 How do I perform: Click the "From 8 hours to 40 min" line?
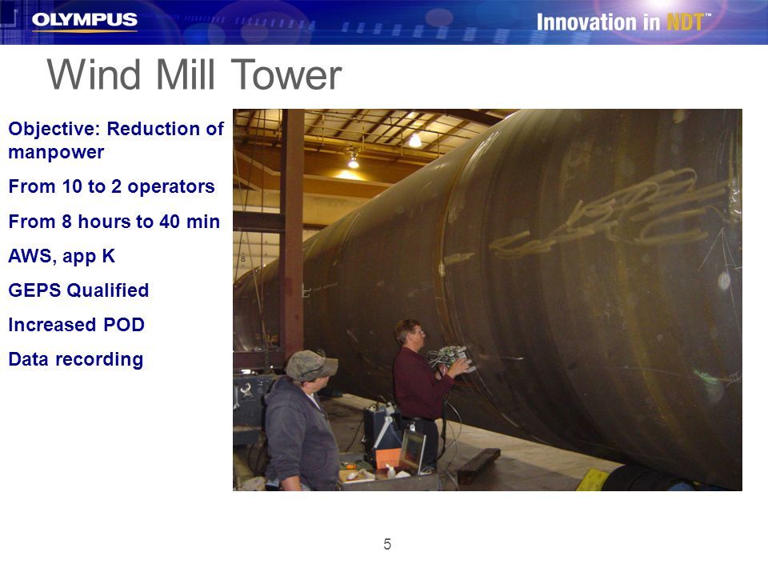coord(114,222)
